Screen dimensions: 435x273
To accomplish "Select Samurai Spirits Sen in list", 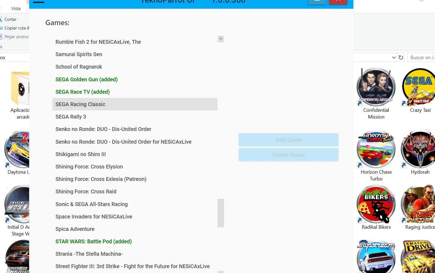I will pos(135,54).
